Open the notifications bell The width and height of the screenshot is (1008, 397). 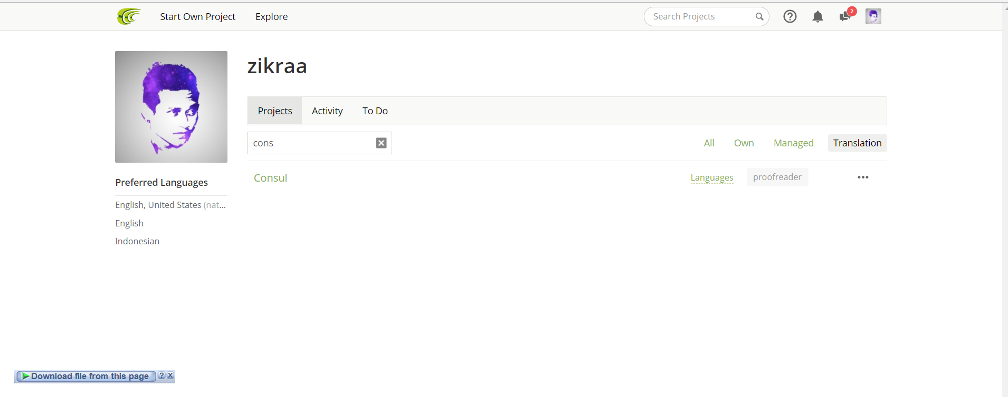tap(817, 17)
